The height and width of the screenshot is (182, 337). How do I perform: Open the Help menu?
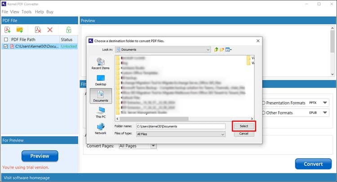[40, 12]
